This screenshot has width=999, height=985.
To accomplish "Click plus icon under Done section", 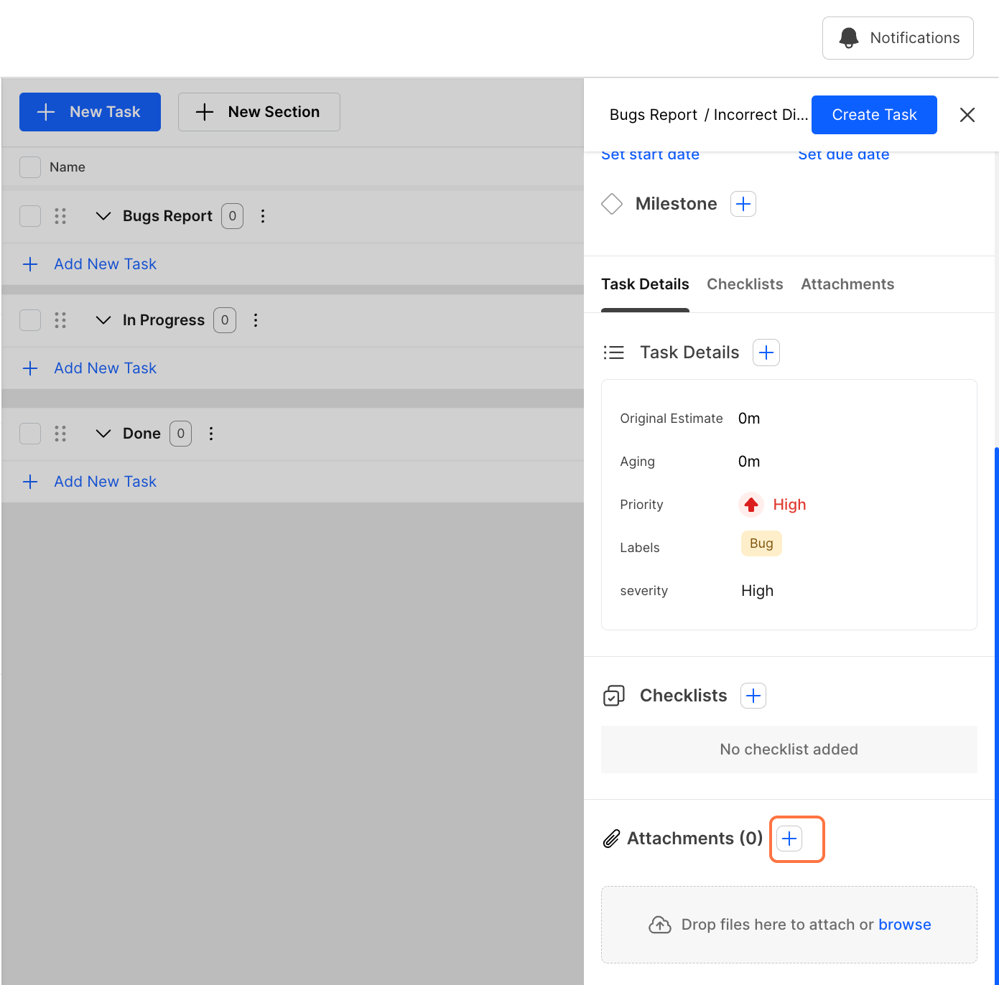I will pos(30,482).
